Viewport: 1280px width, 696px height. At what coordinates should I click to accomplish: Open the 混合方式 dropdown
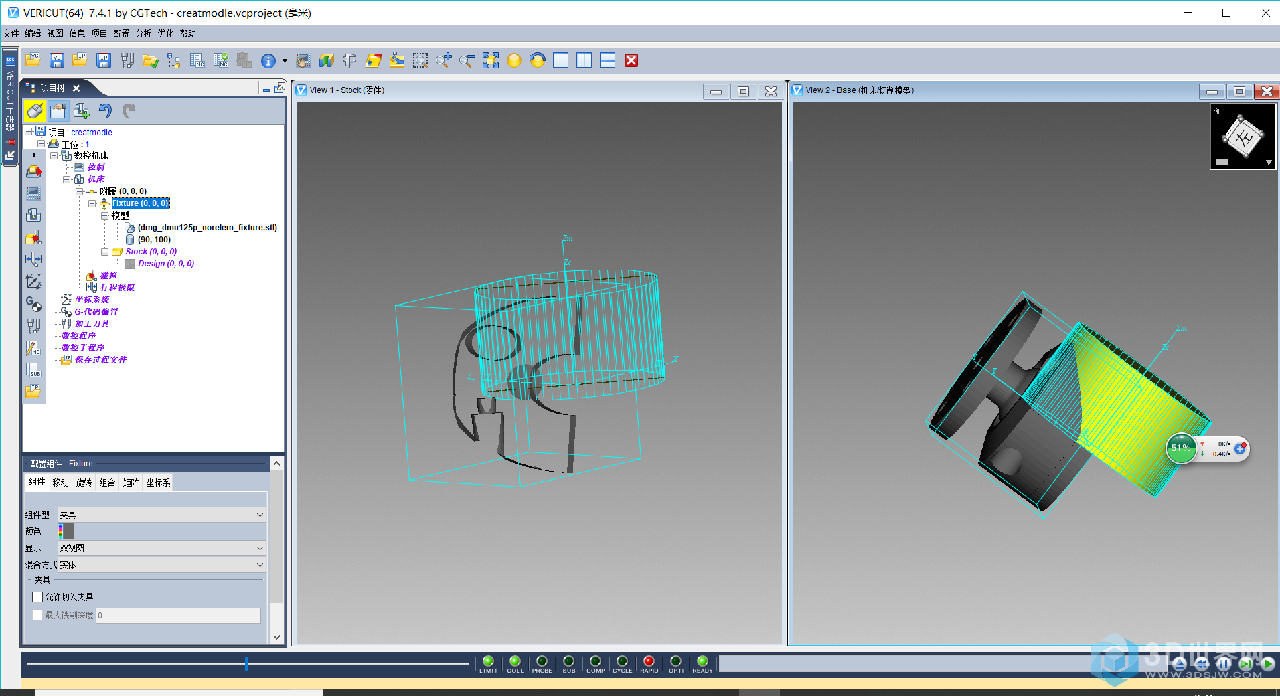point(162,565)
